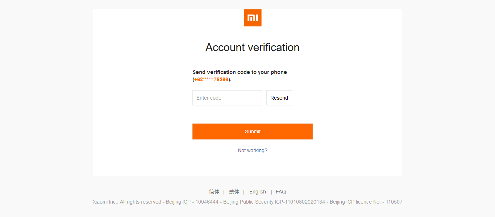The height and width of the screenshot is (217, 495).
Task: Click the separator between 繁体 and English
Action: tap(244, 192)
